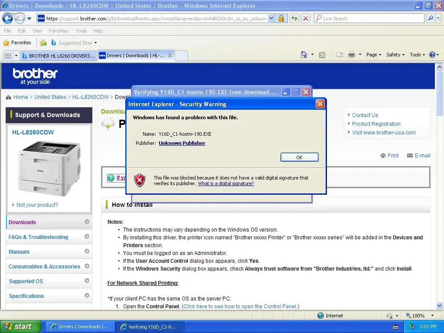Click the Contact Us link
The width and height of the screenshot is (444, 333).
coord(365,115)
